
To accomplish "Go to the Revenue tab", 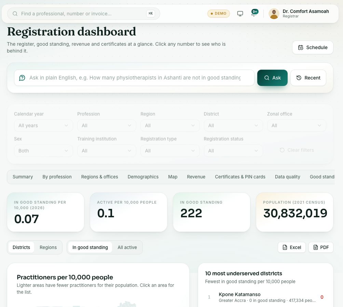I will pos(196,177).
